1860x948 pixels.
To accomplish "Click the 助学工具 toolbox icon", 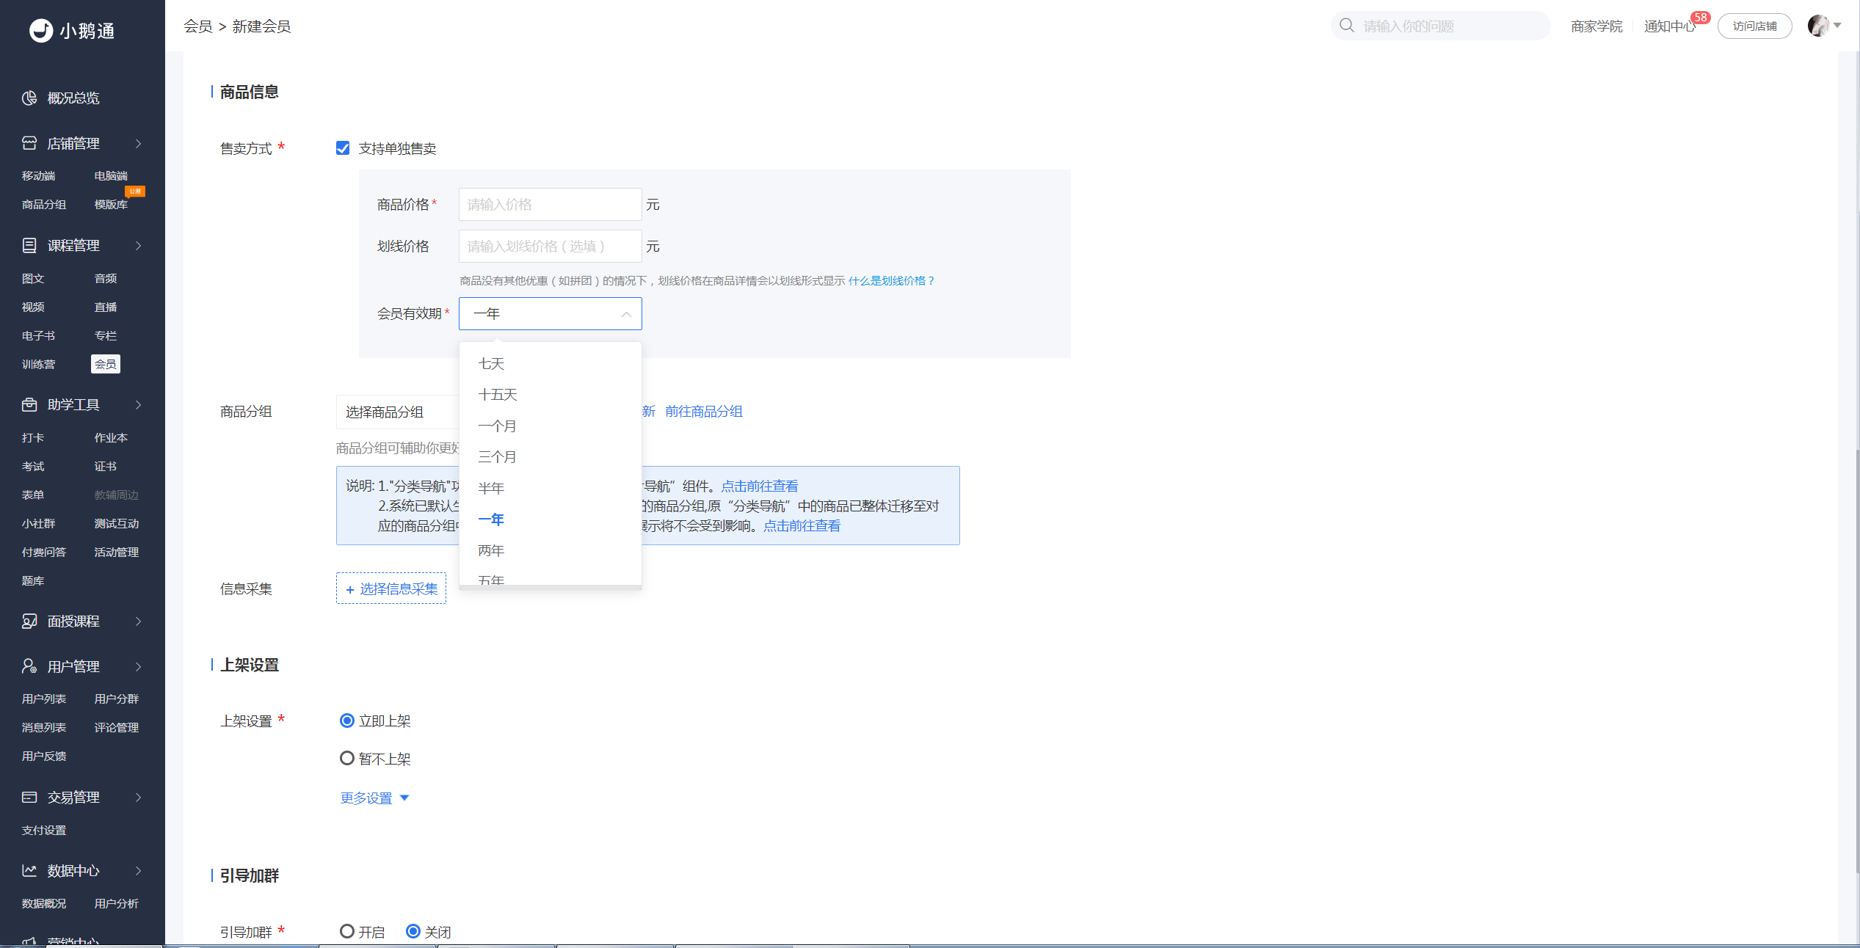I will click(29, 404).
